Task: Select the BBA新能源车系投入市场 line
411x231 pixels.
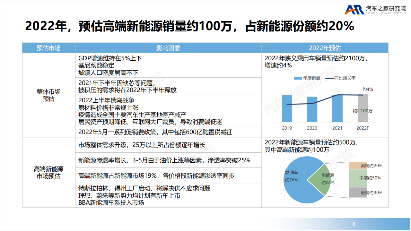Action: coord(111,202)
